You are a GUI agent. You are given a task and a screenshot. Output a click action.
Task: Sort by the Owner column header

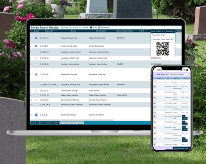pos(73,31)
